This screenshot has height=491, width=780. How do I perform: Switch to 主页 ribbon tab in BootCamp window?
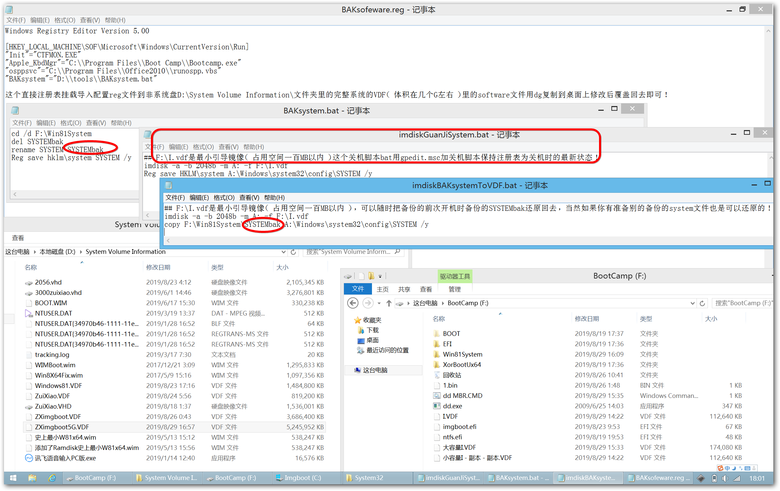pyautogui.click(x=383, y=289)
